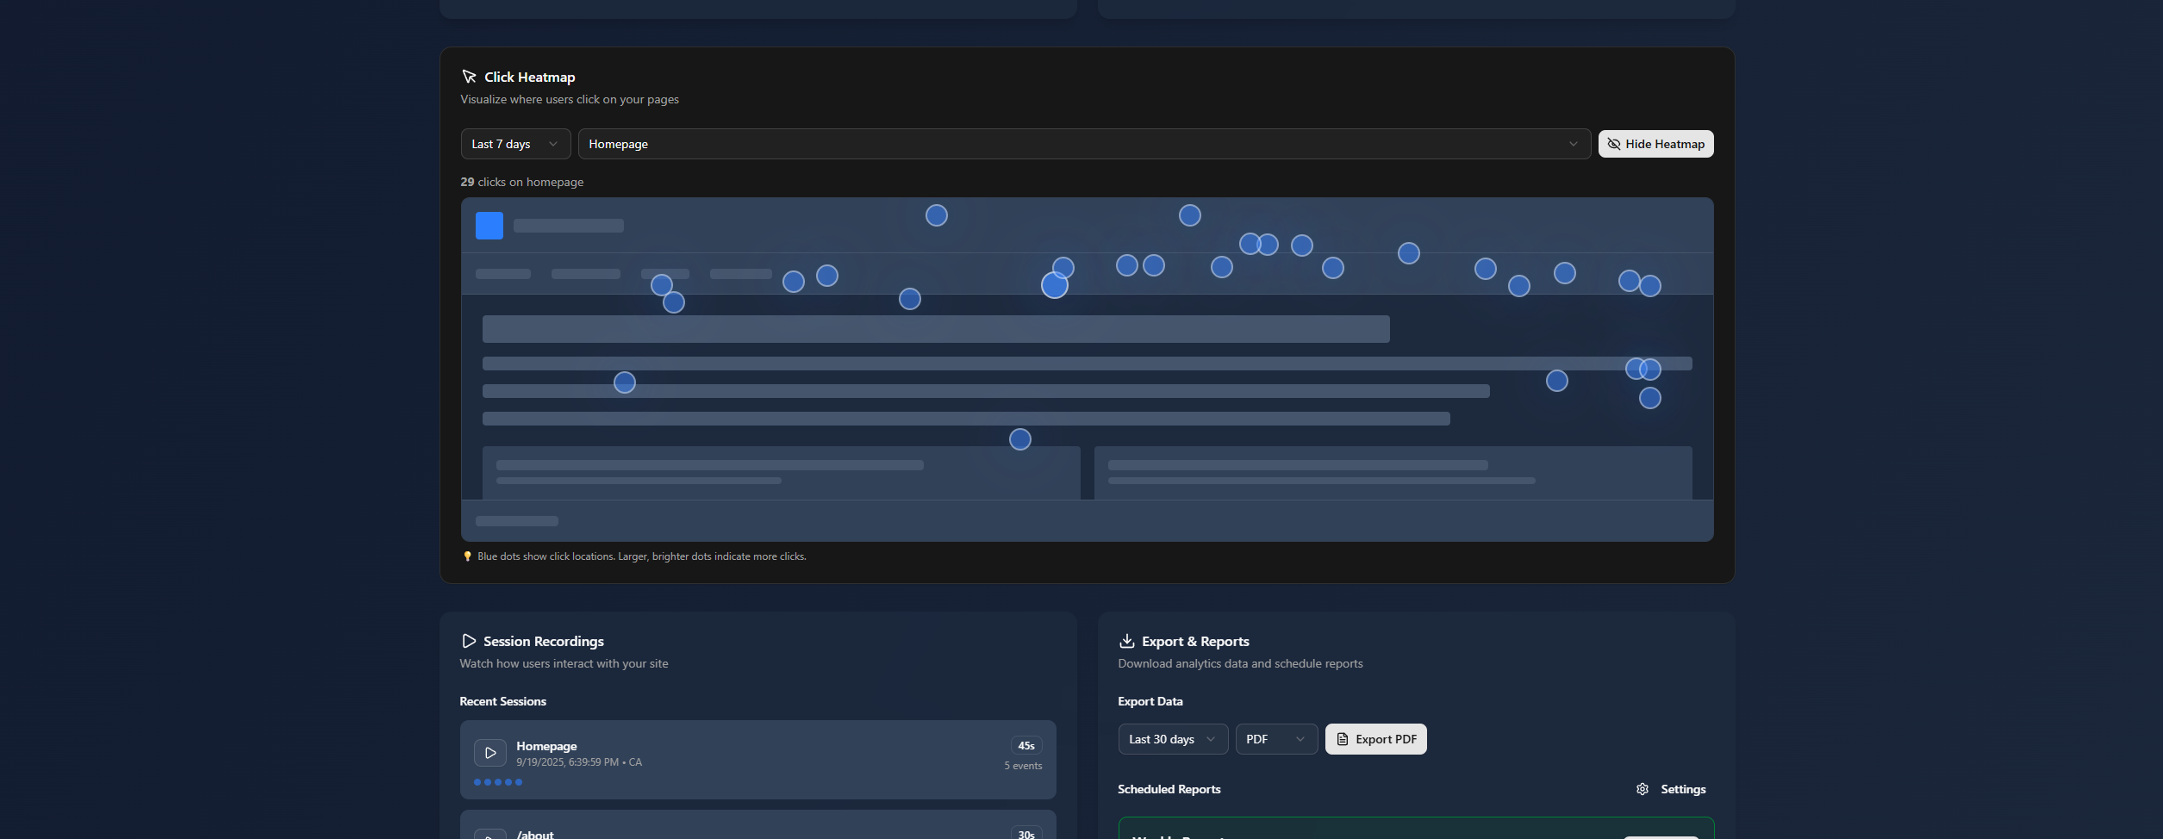Click the Export Data label
The height and width of the screenshot is (839, 2163).
point(1150,701)
